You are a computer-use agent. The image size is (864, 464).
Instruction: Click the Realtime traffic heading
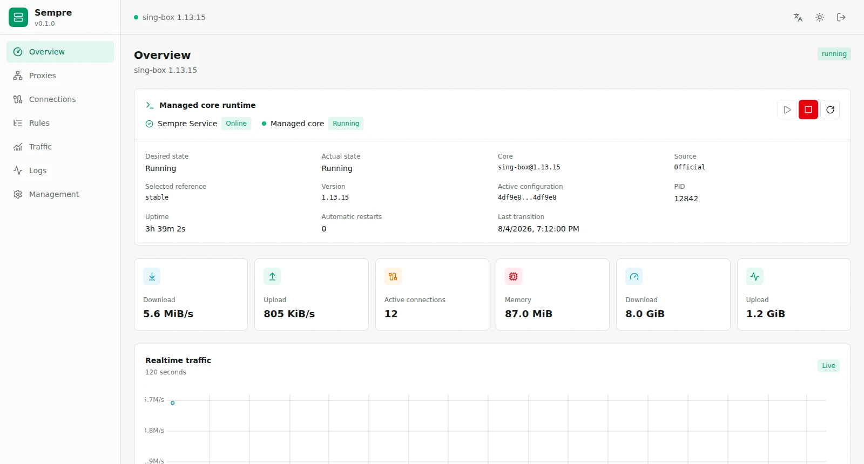[178, 360]
